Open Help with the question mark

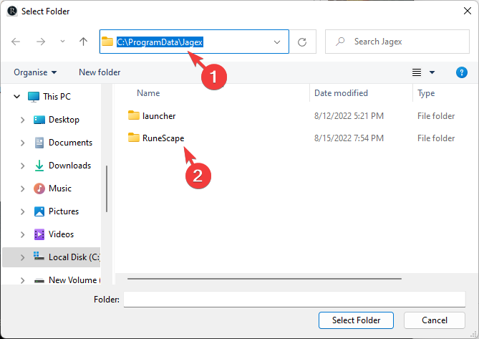pos(461,72)
